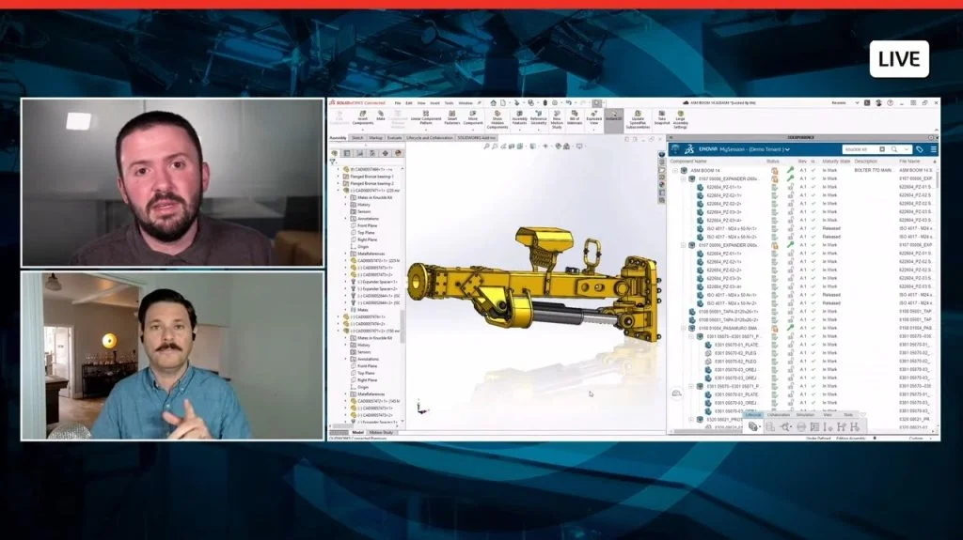
Task: Open Lifecycle and Collaboration tab
Action: coord(429,138)
